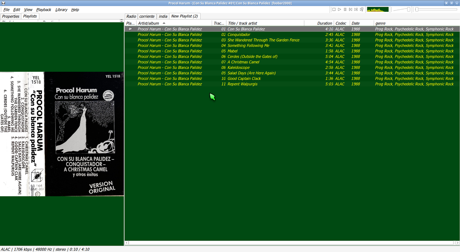Select the New Playlist (2) tab
This screenshot has width=460, height=252.
coord(184,16)
